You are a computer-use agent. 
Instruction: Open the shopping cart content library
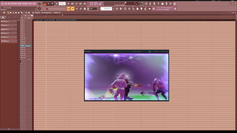point(154,9)
